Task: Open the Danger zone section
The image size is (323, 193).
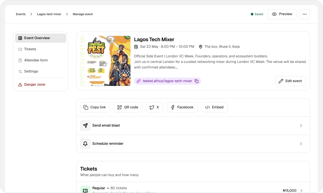Action: coord(41,85)
